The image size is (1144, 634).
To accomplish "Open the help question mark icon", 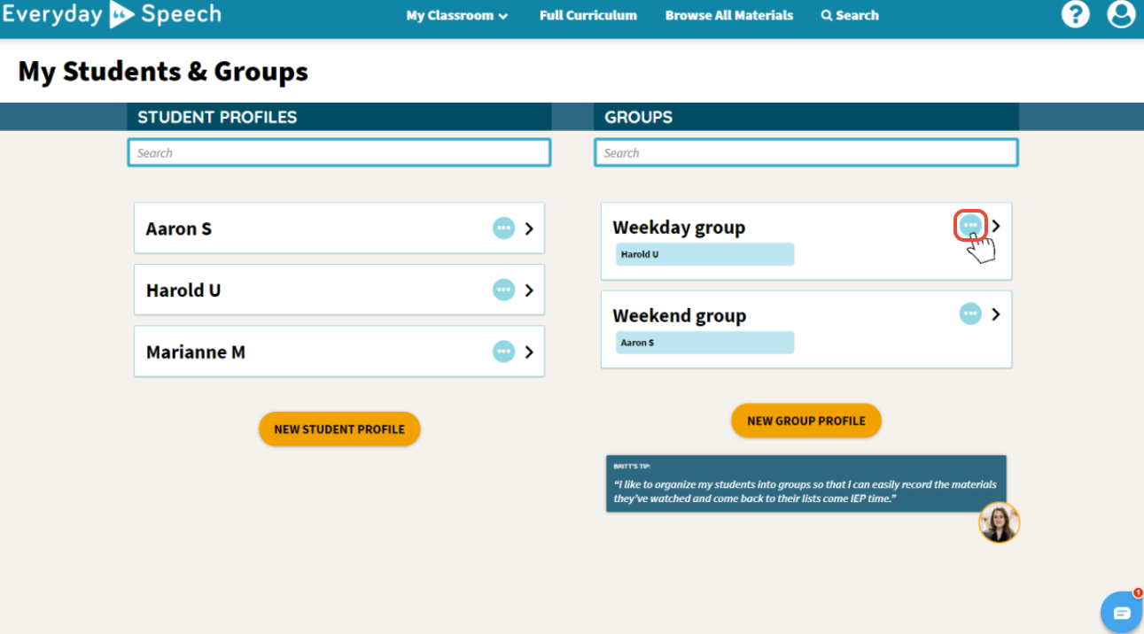I will click(x=1075, y=14).
